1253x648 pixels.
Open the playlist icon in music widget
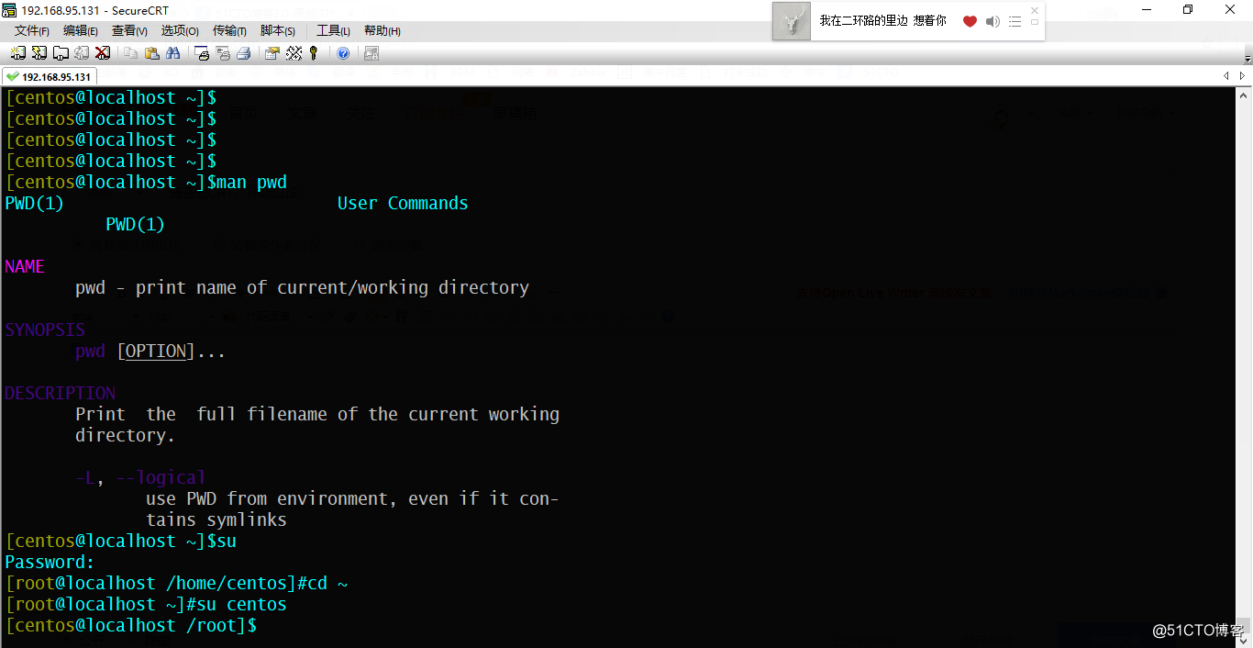[x=1015, y=21]
